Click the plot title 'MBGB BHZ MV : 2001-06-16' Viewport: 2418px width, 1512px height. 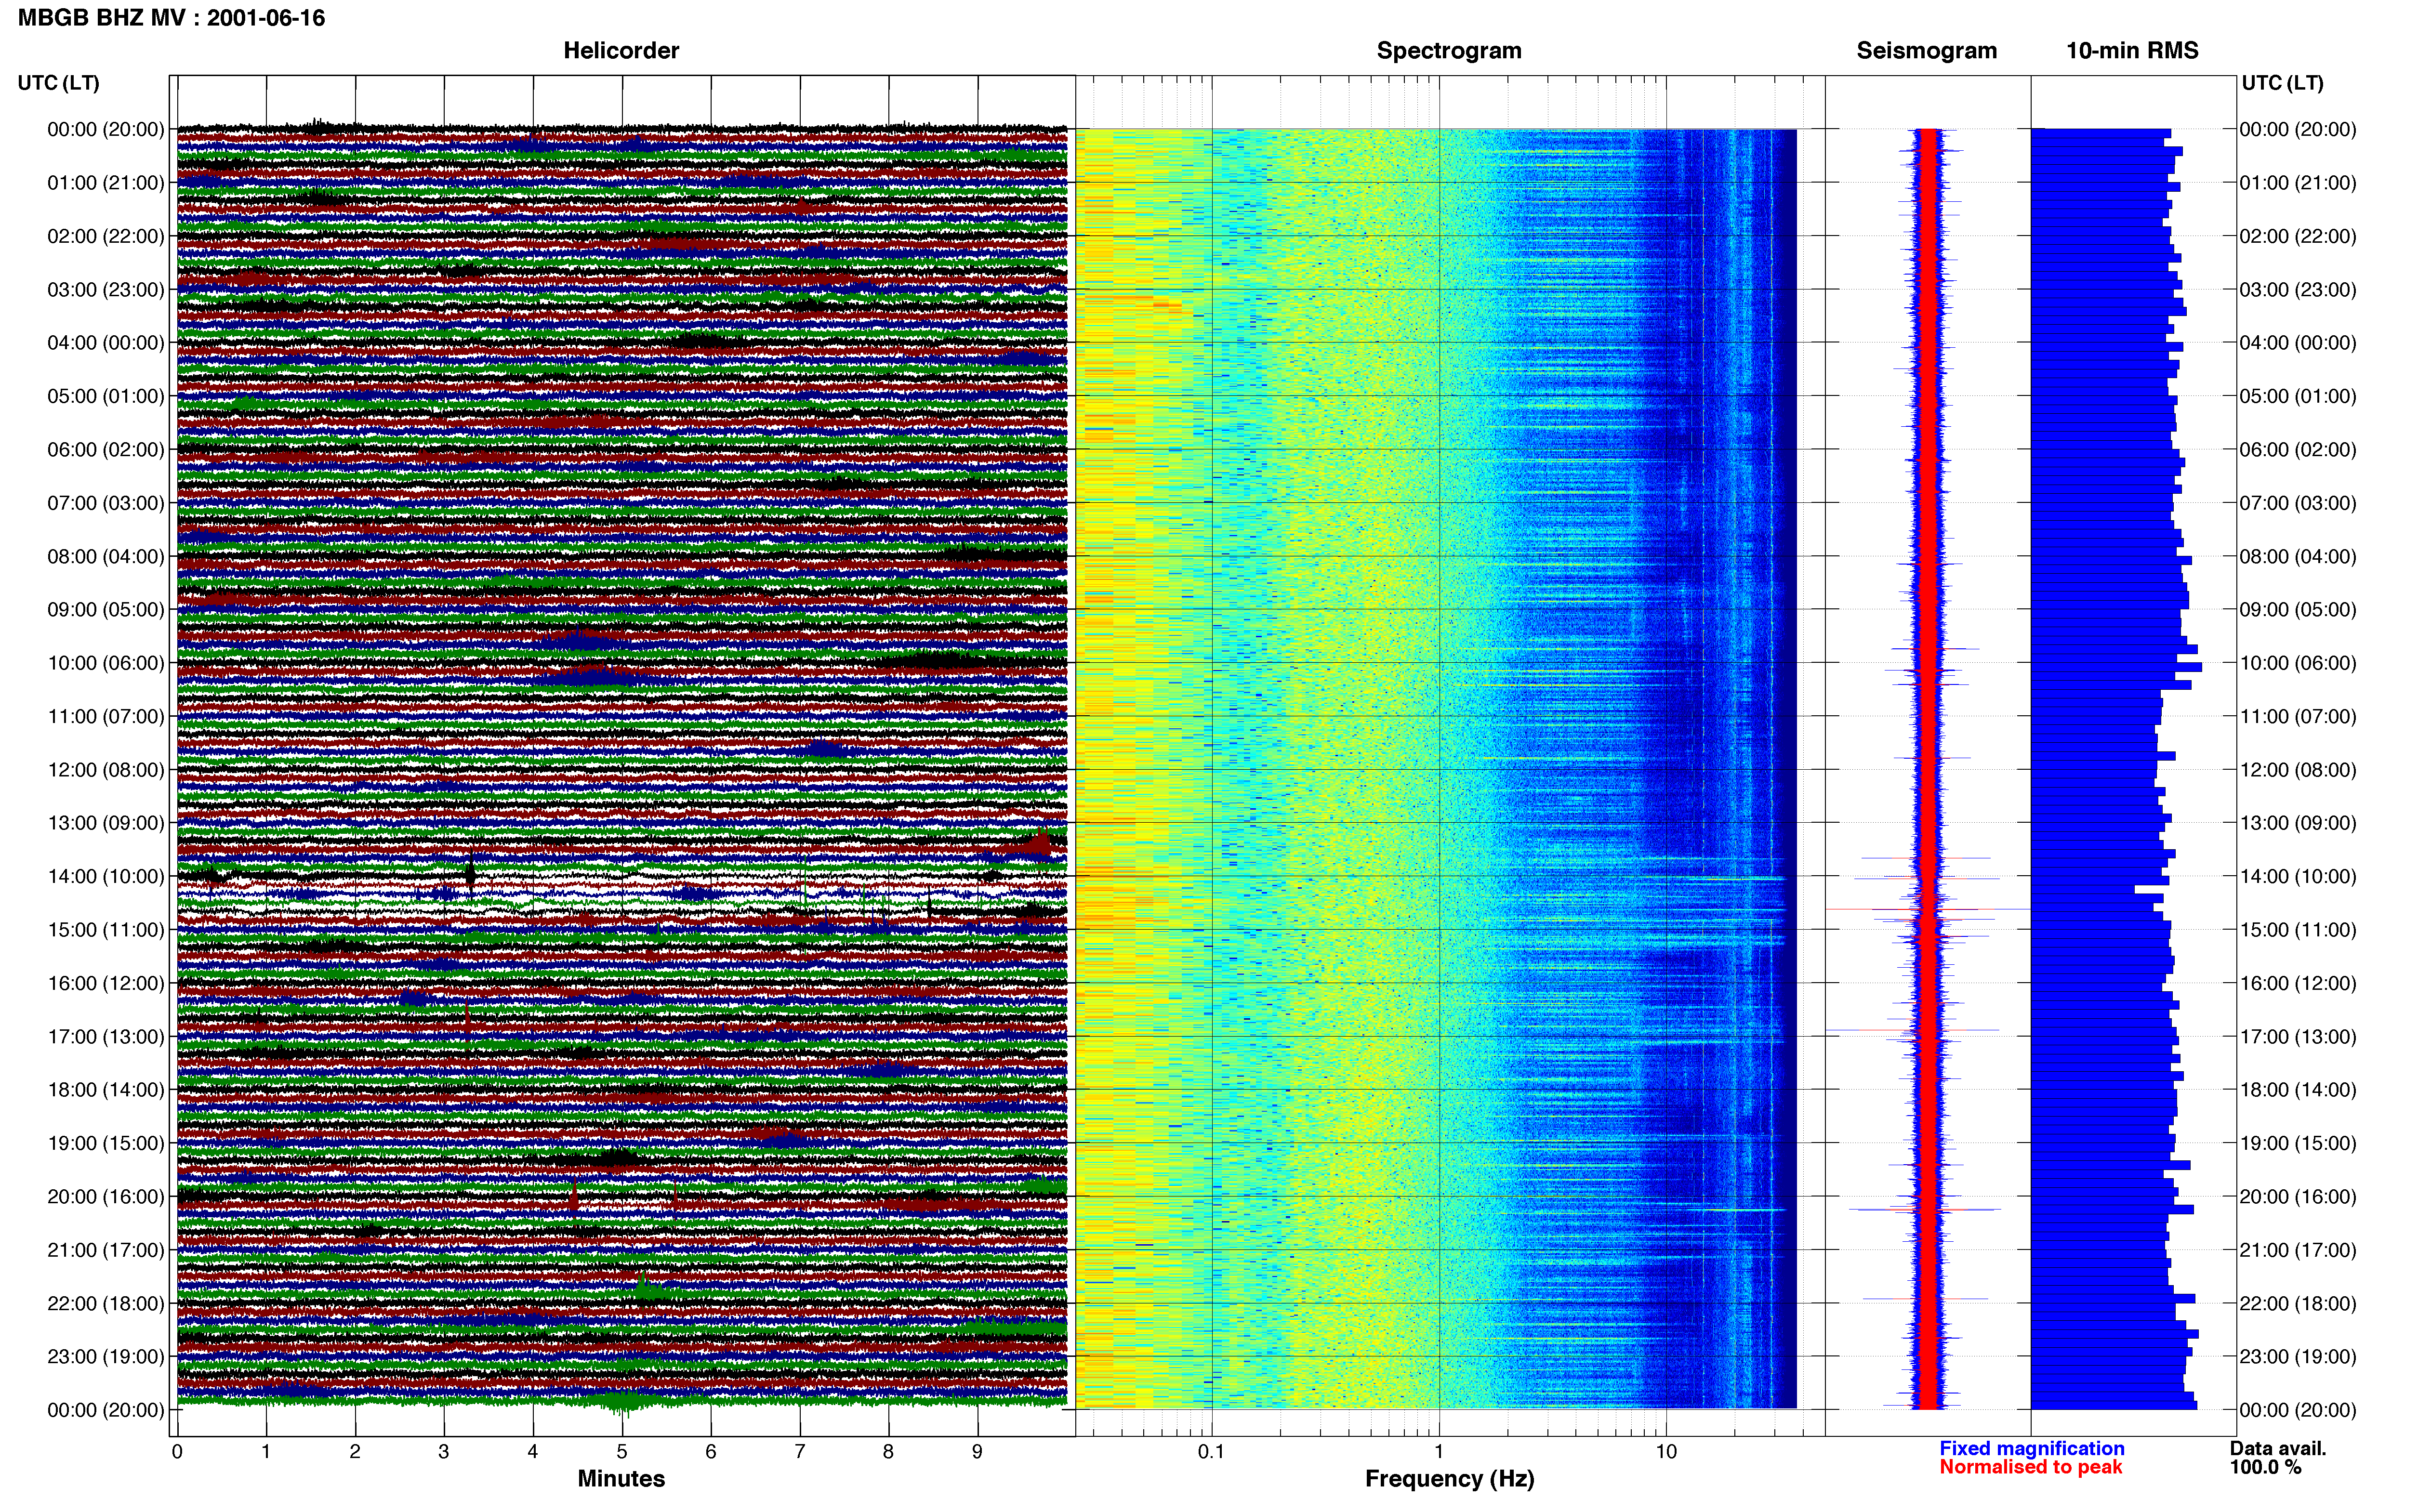(171, 18)
